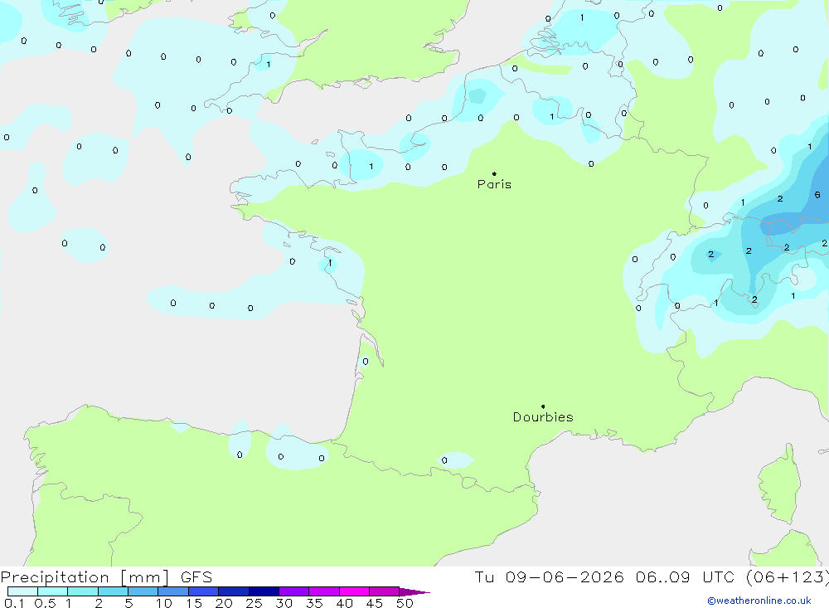
Task: Click the 06..09 UTC time label
Action: [685, 576]
